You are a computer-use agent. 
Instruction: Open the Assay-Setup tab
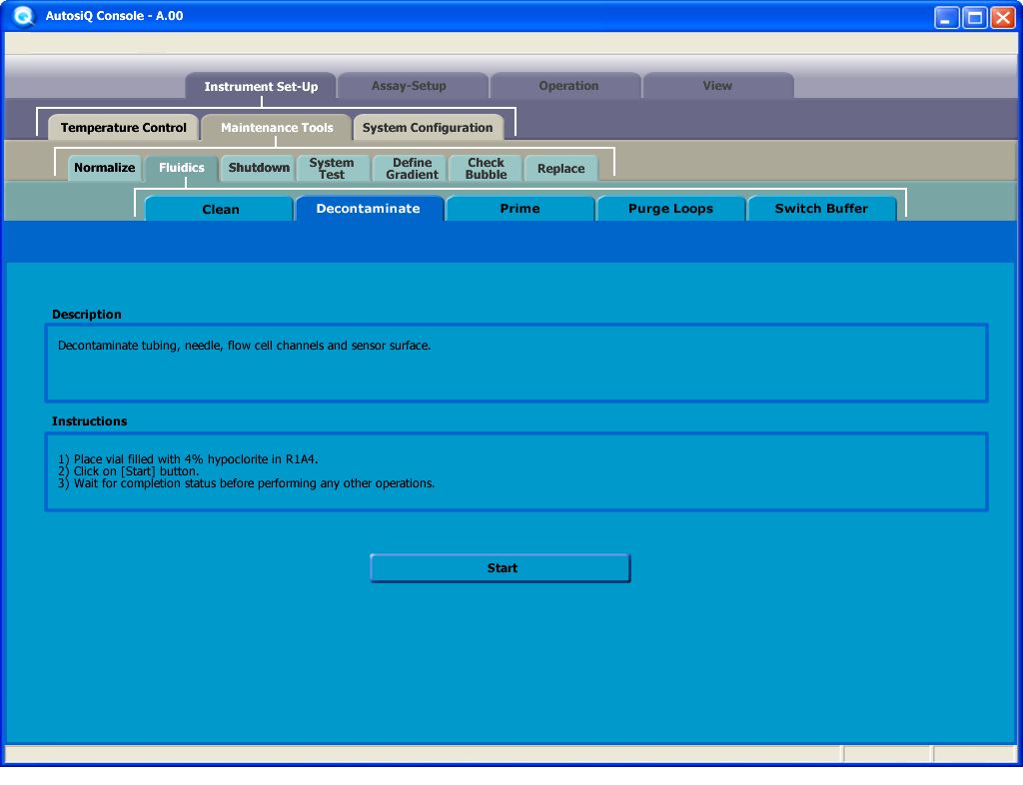click(x=413, y=86)
